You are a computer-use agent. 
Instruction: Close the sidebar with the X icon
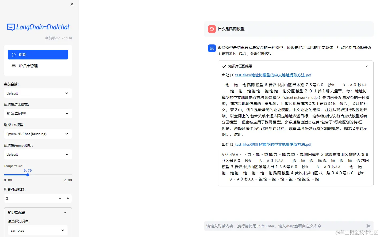click(72, 4)
